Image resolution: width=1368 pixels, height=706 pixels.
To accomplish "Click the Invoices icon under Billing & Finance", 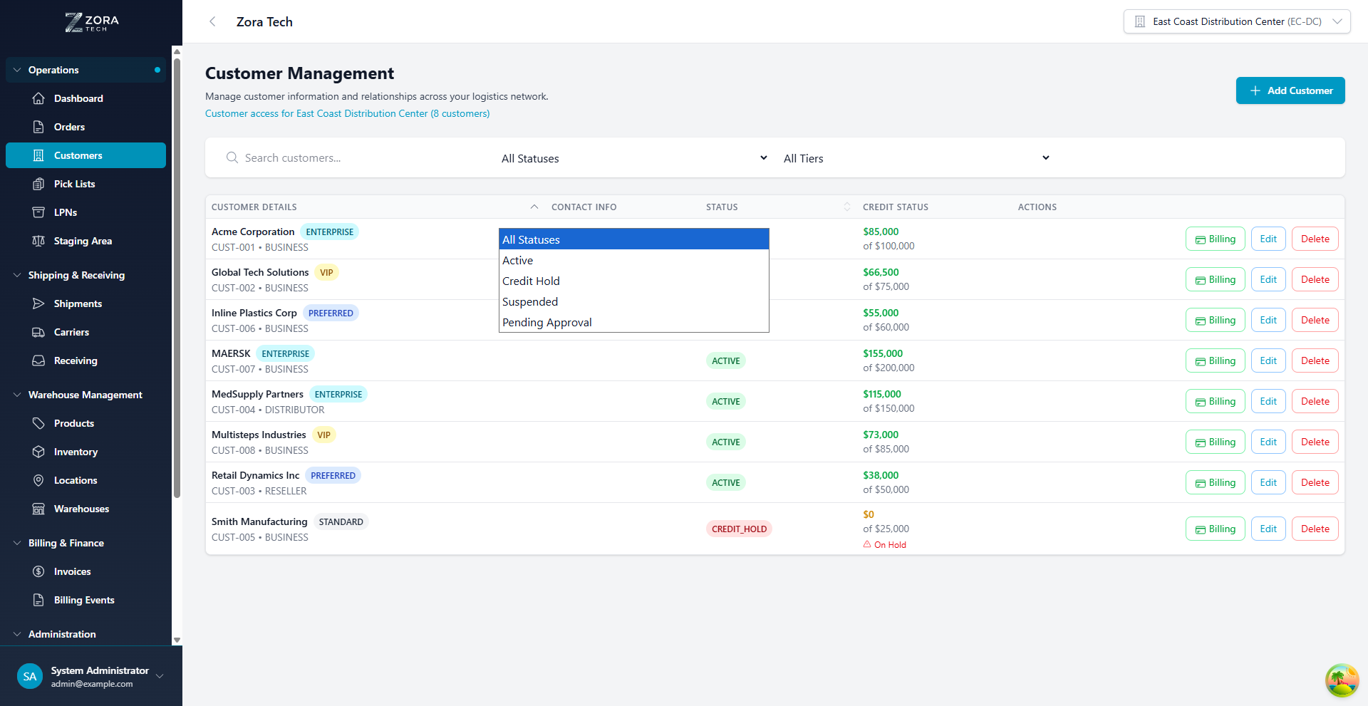I will [39, 571].
